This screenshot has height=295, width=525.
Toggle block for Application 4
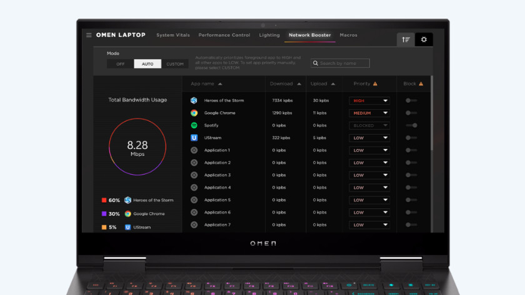click(x=411, y=188)
